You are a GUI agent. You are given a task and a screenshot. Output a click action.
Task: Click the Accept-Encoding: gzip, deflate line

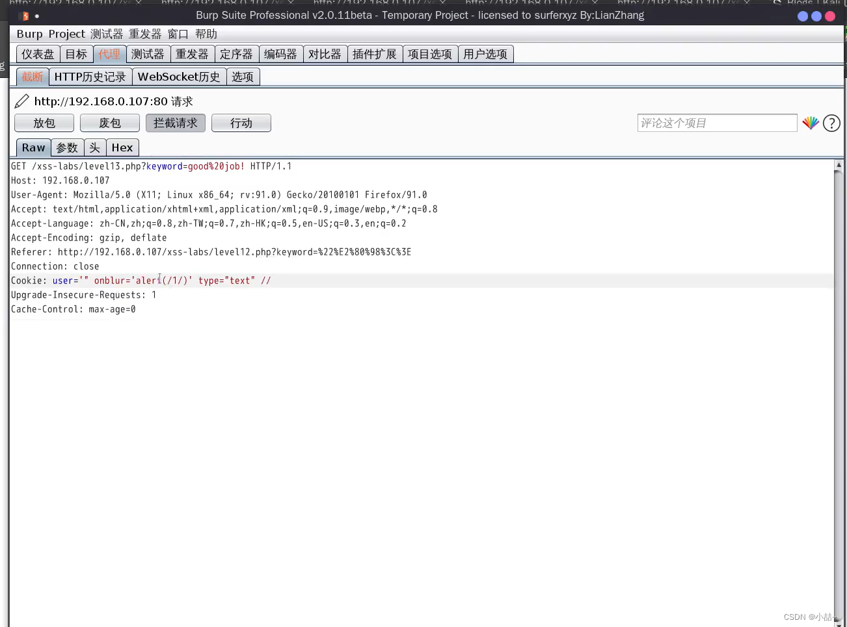[x=89, y=238]
